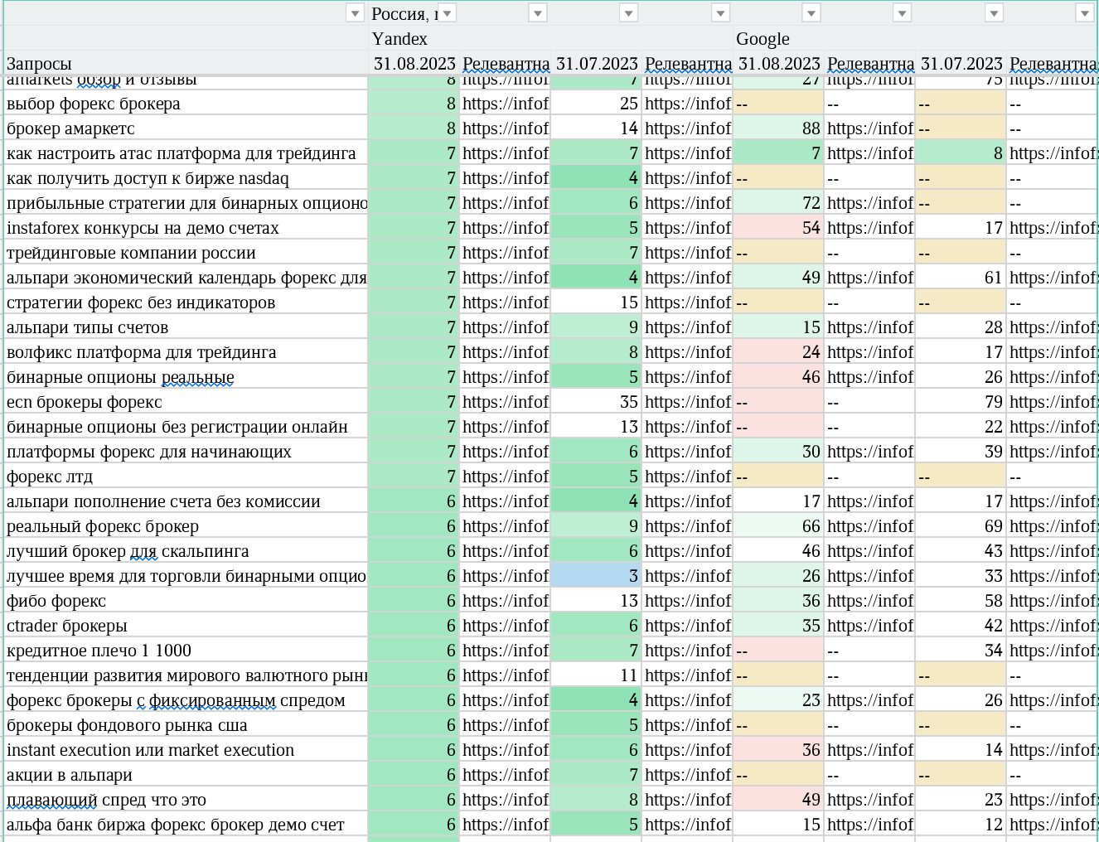1099x842 pixels.
Task: Click the 'ctrader брокеры' query cell
Action: pyautogui.click(x=186, y=626)
